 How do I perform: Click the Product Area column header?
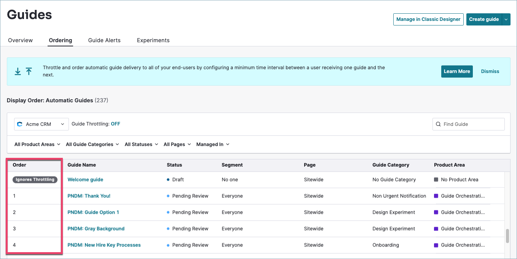point(449,165)
